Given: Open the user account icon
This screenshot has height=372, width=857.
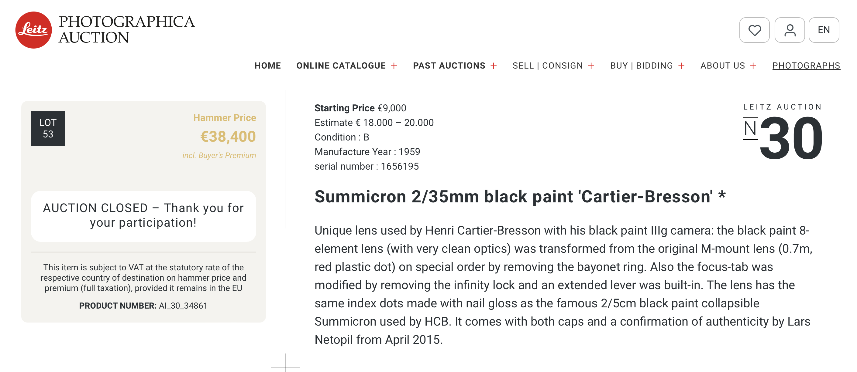Looking at the screenshot, I should pyautogui.click(x=790, y=30).
